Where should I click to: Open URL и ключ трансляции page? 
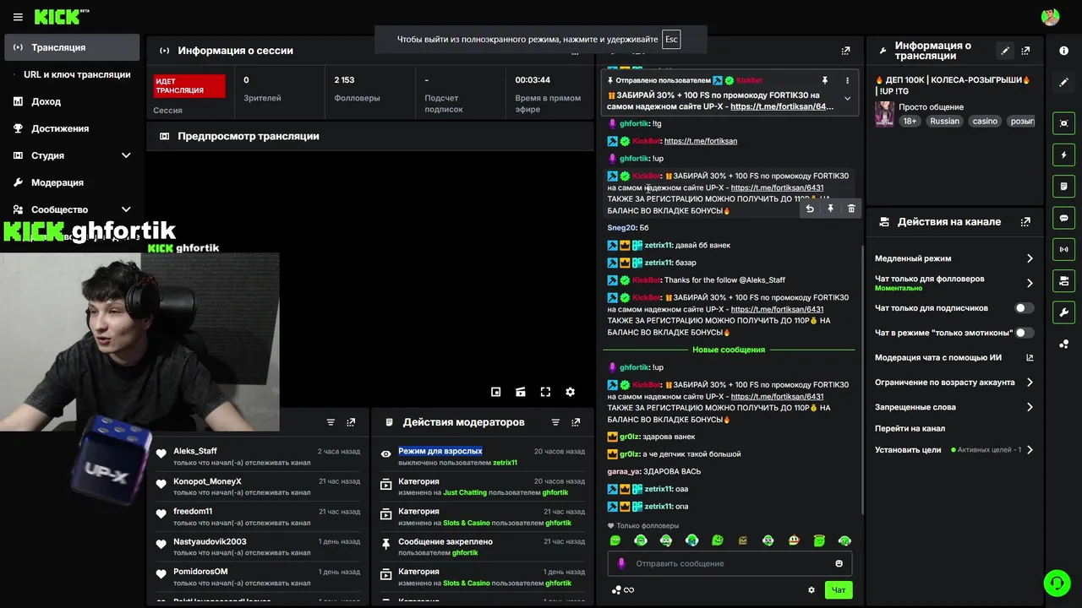pos(77,74)
